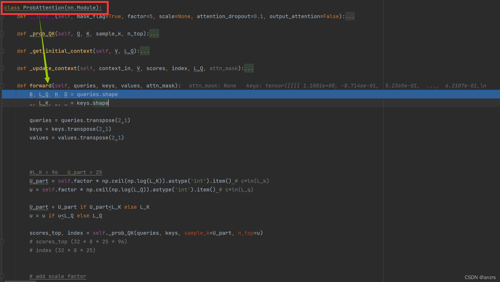This screenshot has height=282, width=500.
Task: Toggle a breakpoint on the scores_top assignment line
Action: pyautogui.click(x=9, y=233)
